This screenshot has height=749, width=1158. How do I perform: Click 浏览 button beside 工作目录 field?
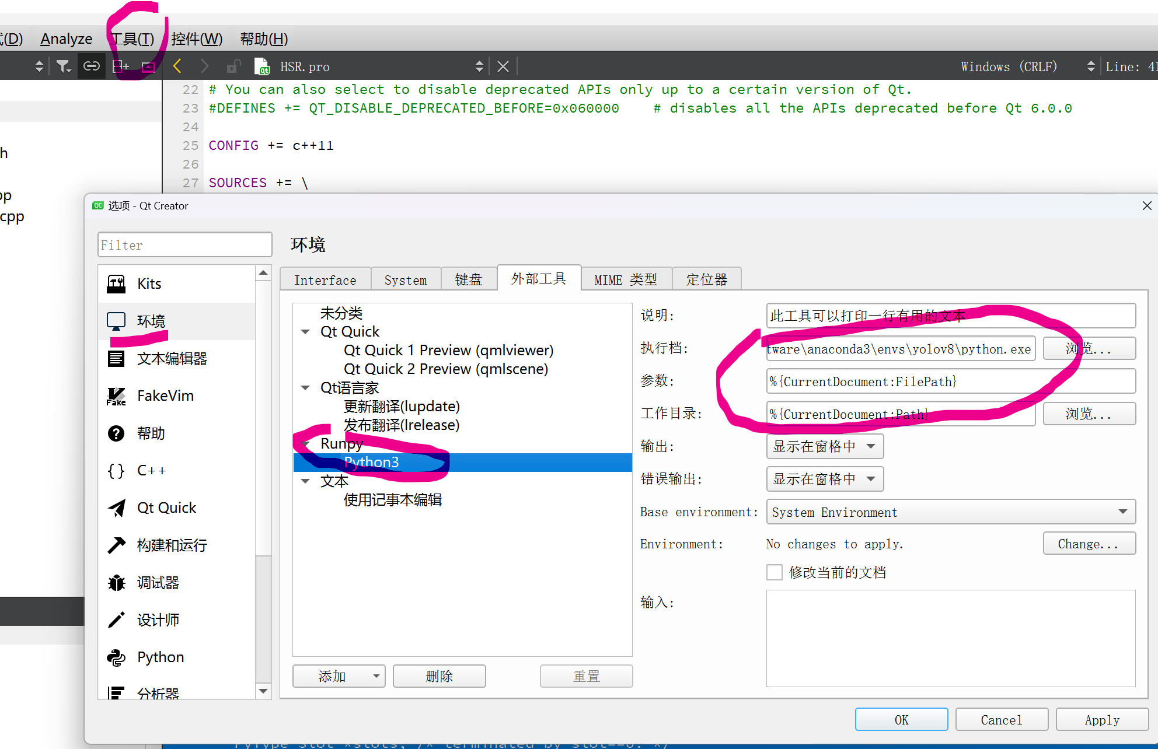(x=1089, y=414)
